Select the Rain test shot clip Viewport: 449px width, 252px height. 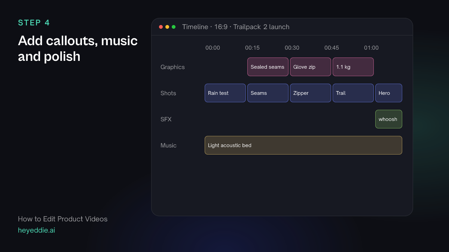point(225,93)
